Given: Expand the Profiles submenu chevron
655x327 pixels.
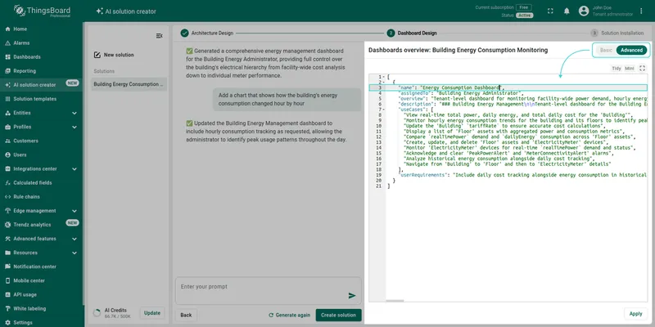Looking at the screenshot, I should tap(75, 127).
